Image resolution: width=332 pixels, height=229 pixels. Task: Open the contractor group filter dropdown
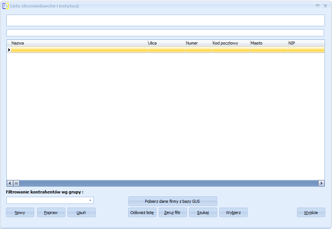point(90,200)
